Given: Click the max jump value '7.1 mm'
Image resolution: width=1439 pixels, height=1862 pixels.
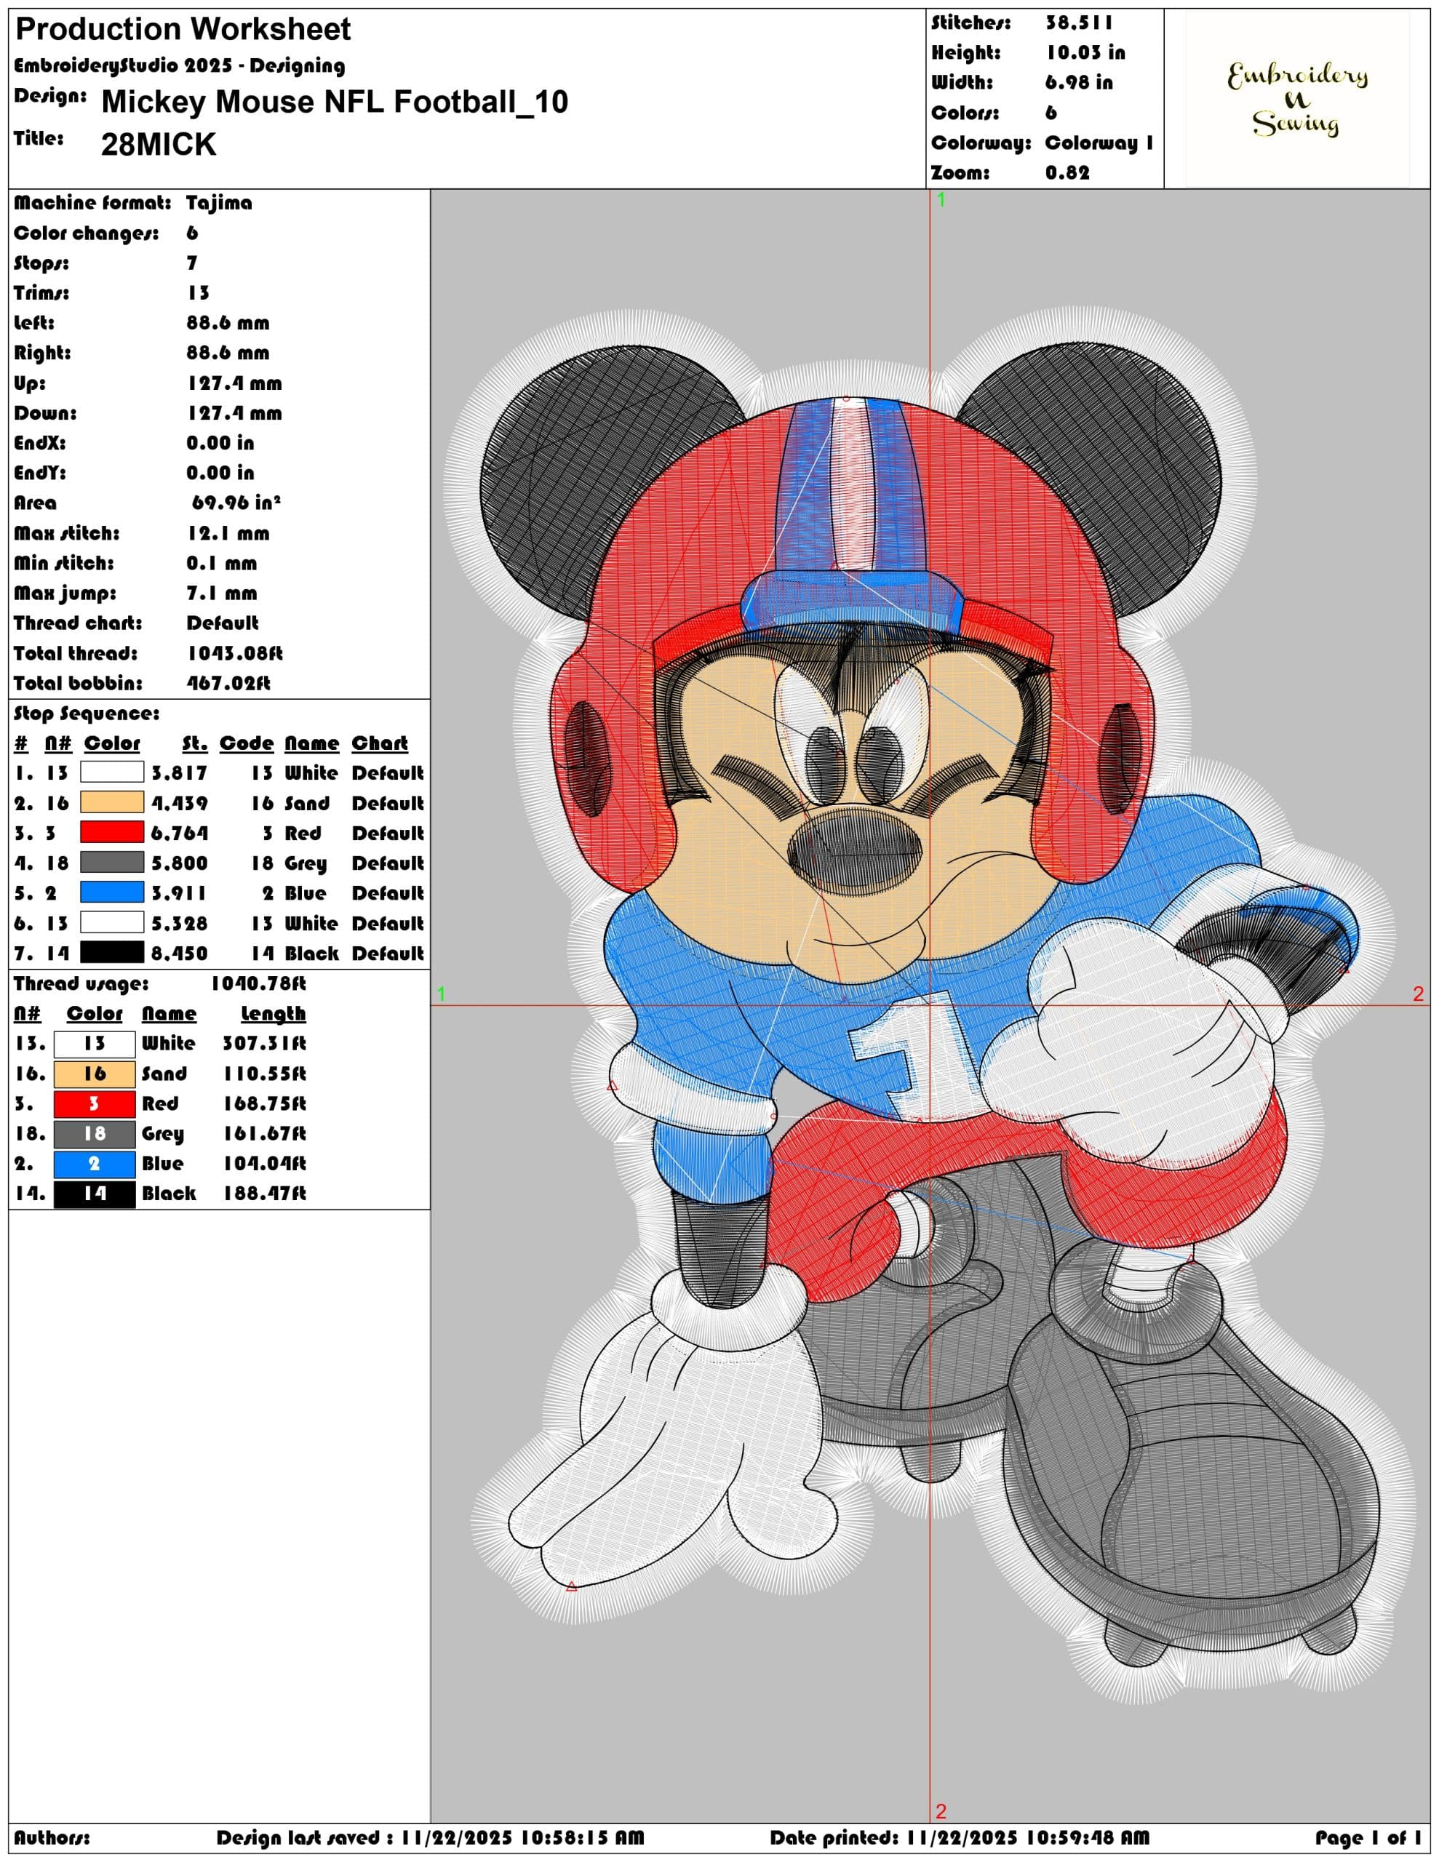Looking at the screenshot, I should tap(222, 594).
